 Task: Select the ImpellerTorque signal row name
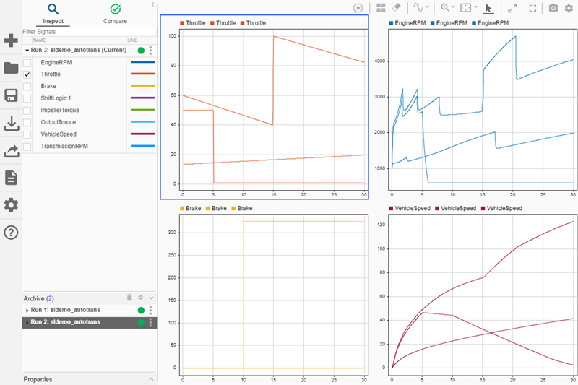coord(60,111)
